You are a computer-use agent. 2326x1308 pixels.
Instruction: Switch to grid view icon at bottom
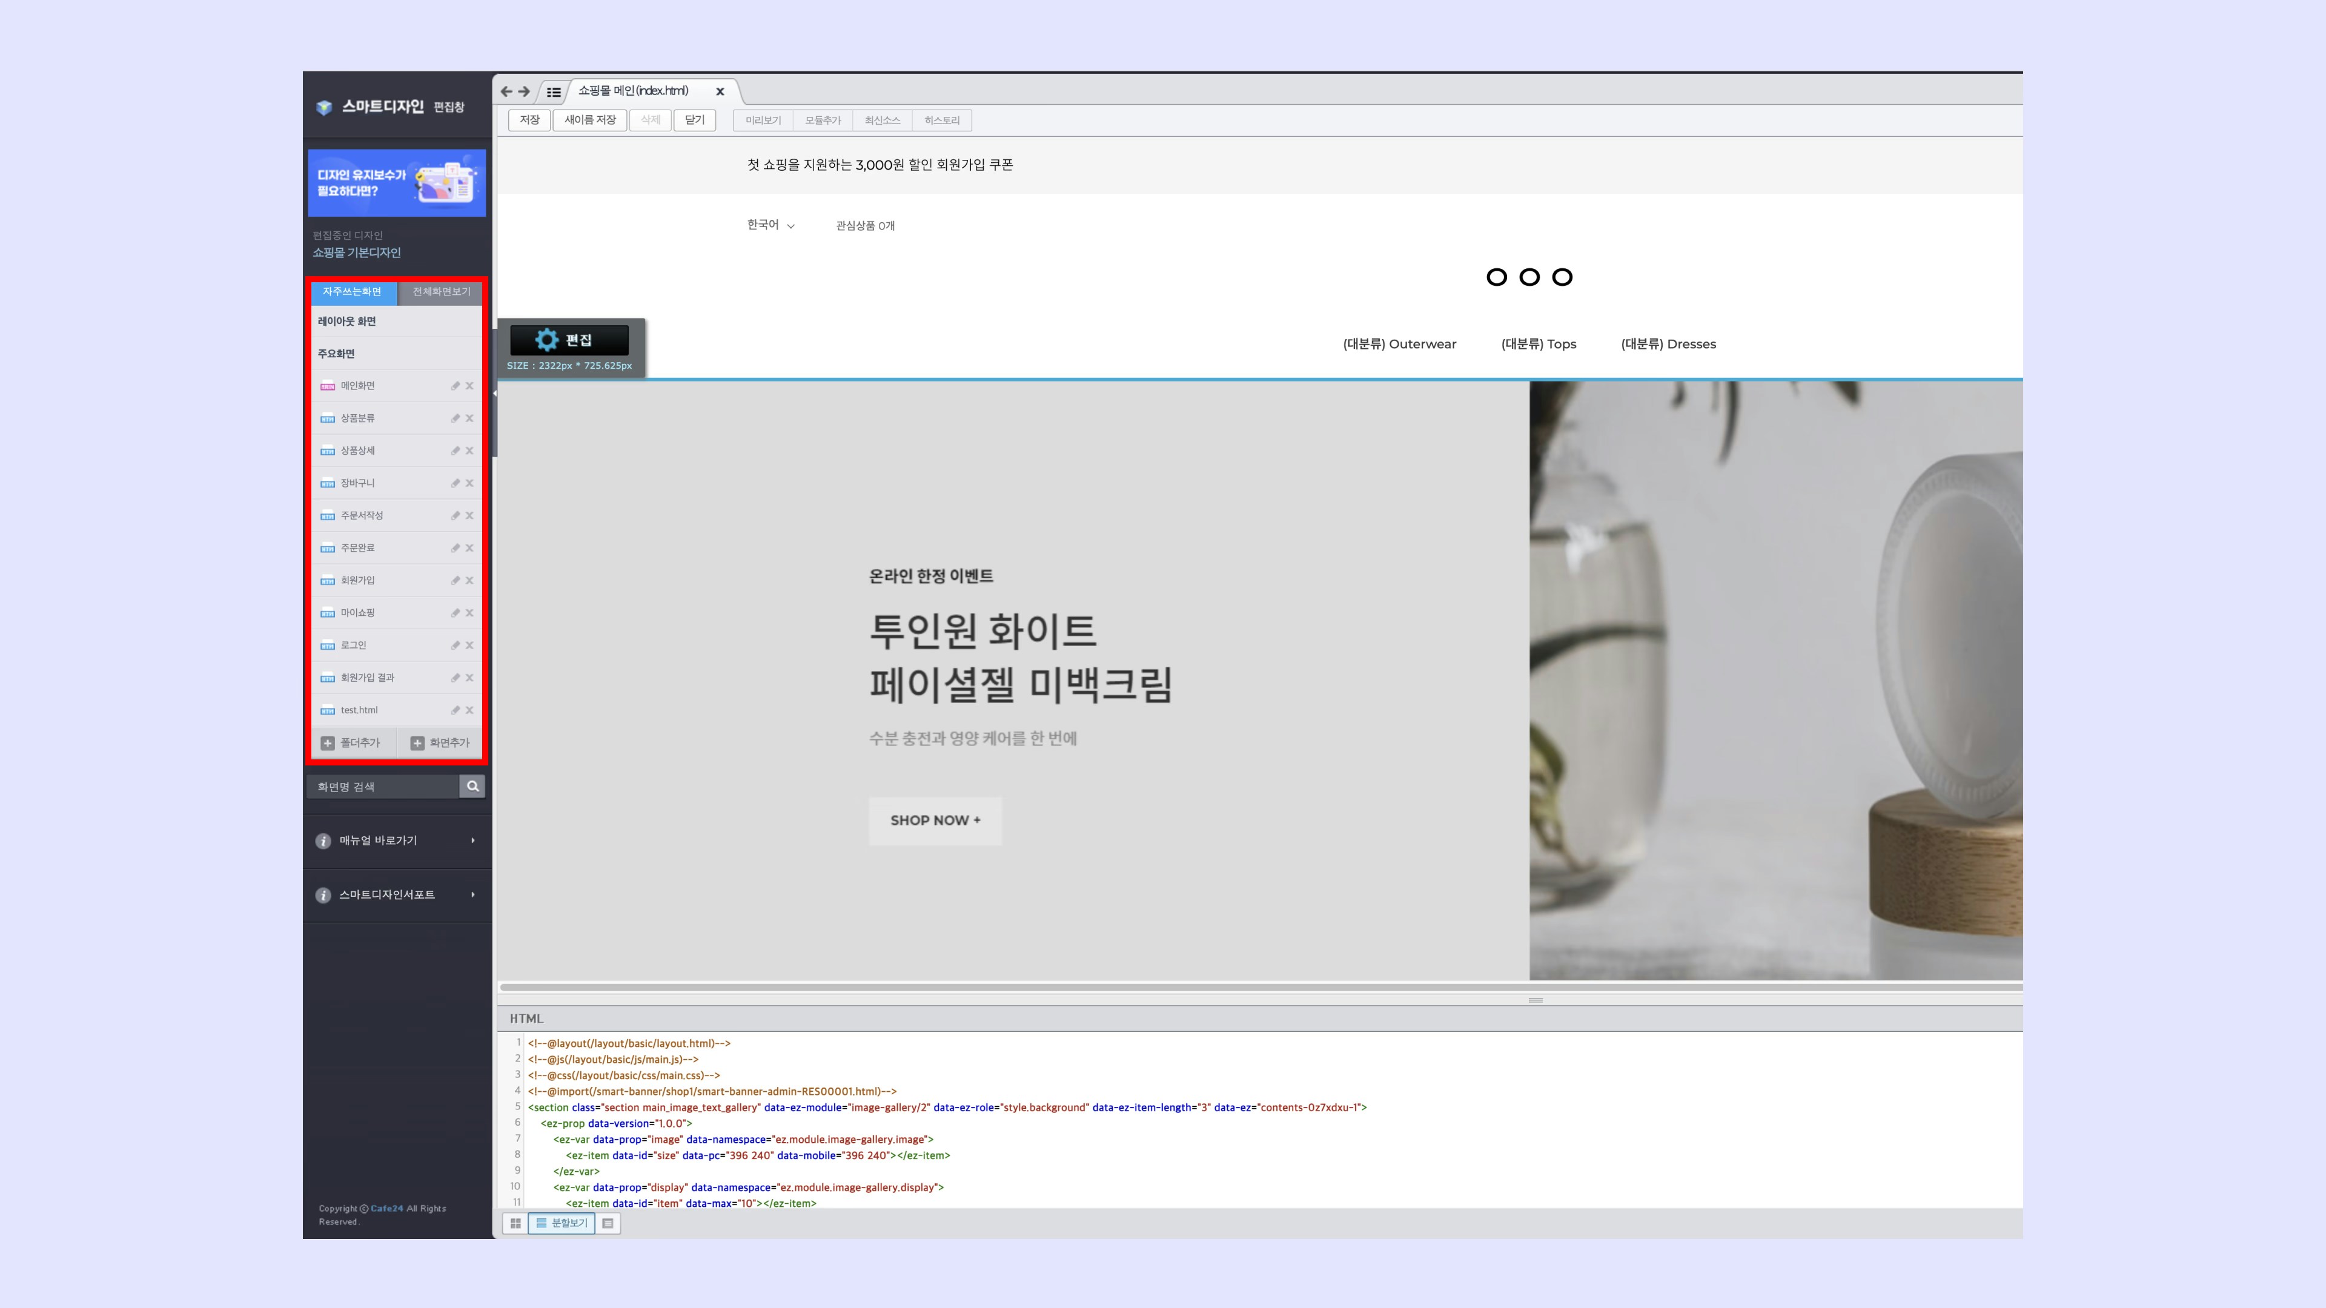click(x=515, y=1223)
